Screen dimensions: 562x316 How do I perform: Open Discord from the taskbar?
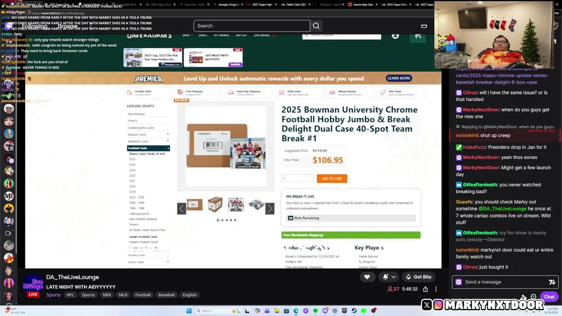325,311
